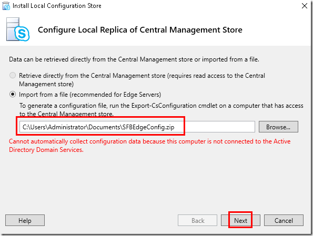The height and width of the screenshot is (236, 313).
Task: Click the heading Configure Local Replica text
Action: coord(140,30)
